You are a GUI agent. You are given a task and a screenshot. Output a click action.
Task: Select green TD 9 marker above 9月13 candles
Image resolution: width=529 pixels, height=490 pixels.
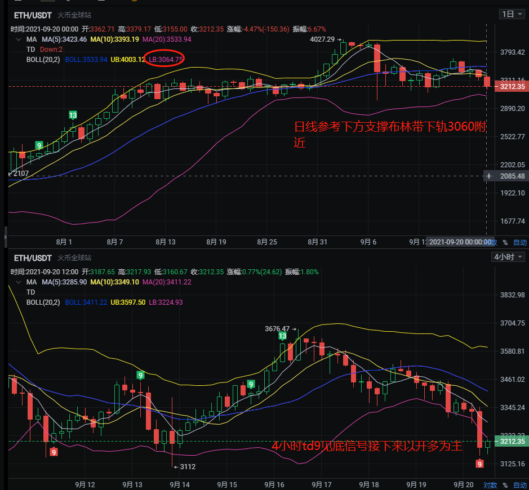tap(140, 375)
